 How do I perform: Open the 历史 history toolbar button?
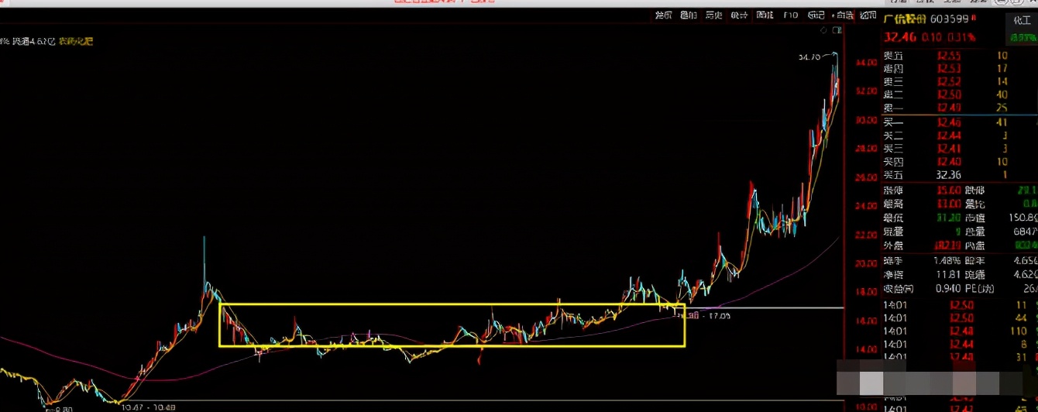(713, 15)
